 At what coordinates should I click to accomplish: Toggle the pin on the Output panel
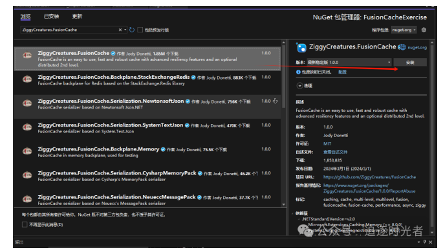[424, 242]
